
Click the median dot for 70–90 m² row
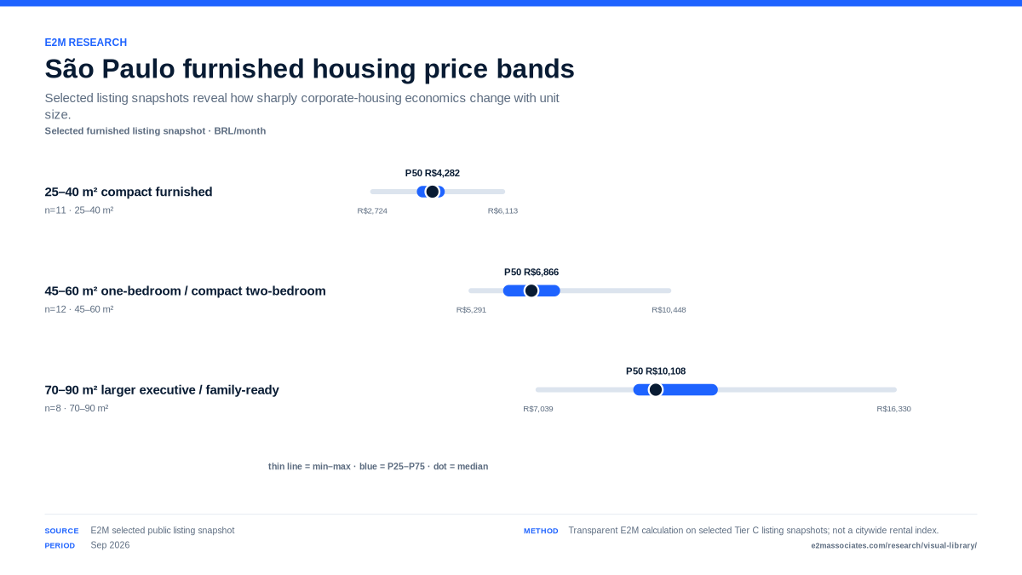click(x=656, y=389)
